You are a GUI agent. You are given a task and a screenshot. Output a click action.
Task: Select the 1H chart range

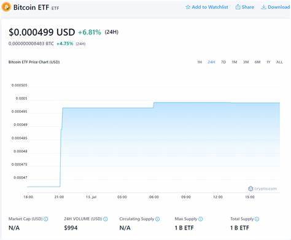point(200,62)
